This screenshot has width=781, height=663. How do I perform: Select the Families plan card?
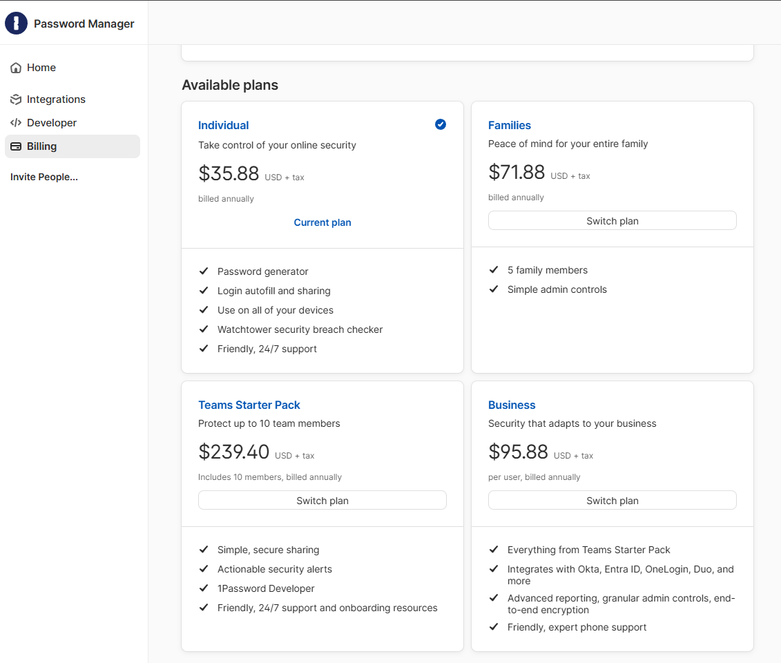coord(612,173)
